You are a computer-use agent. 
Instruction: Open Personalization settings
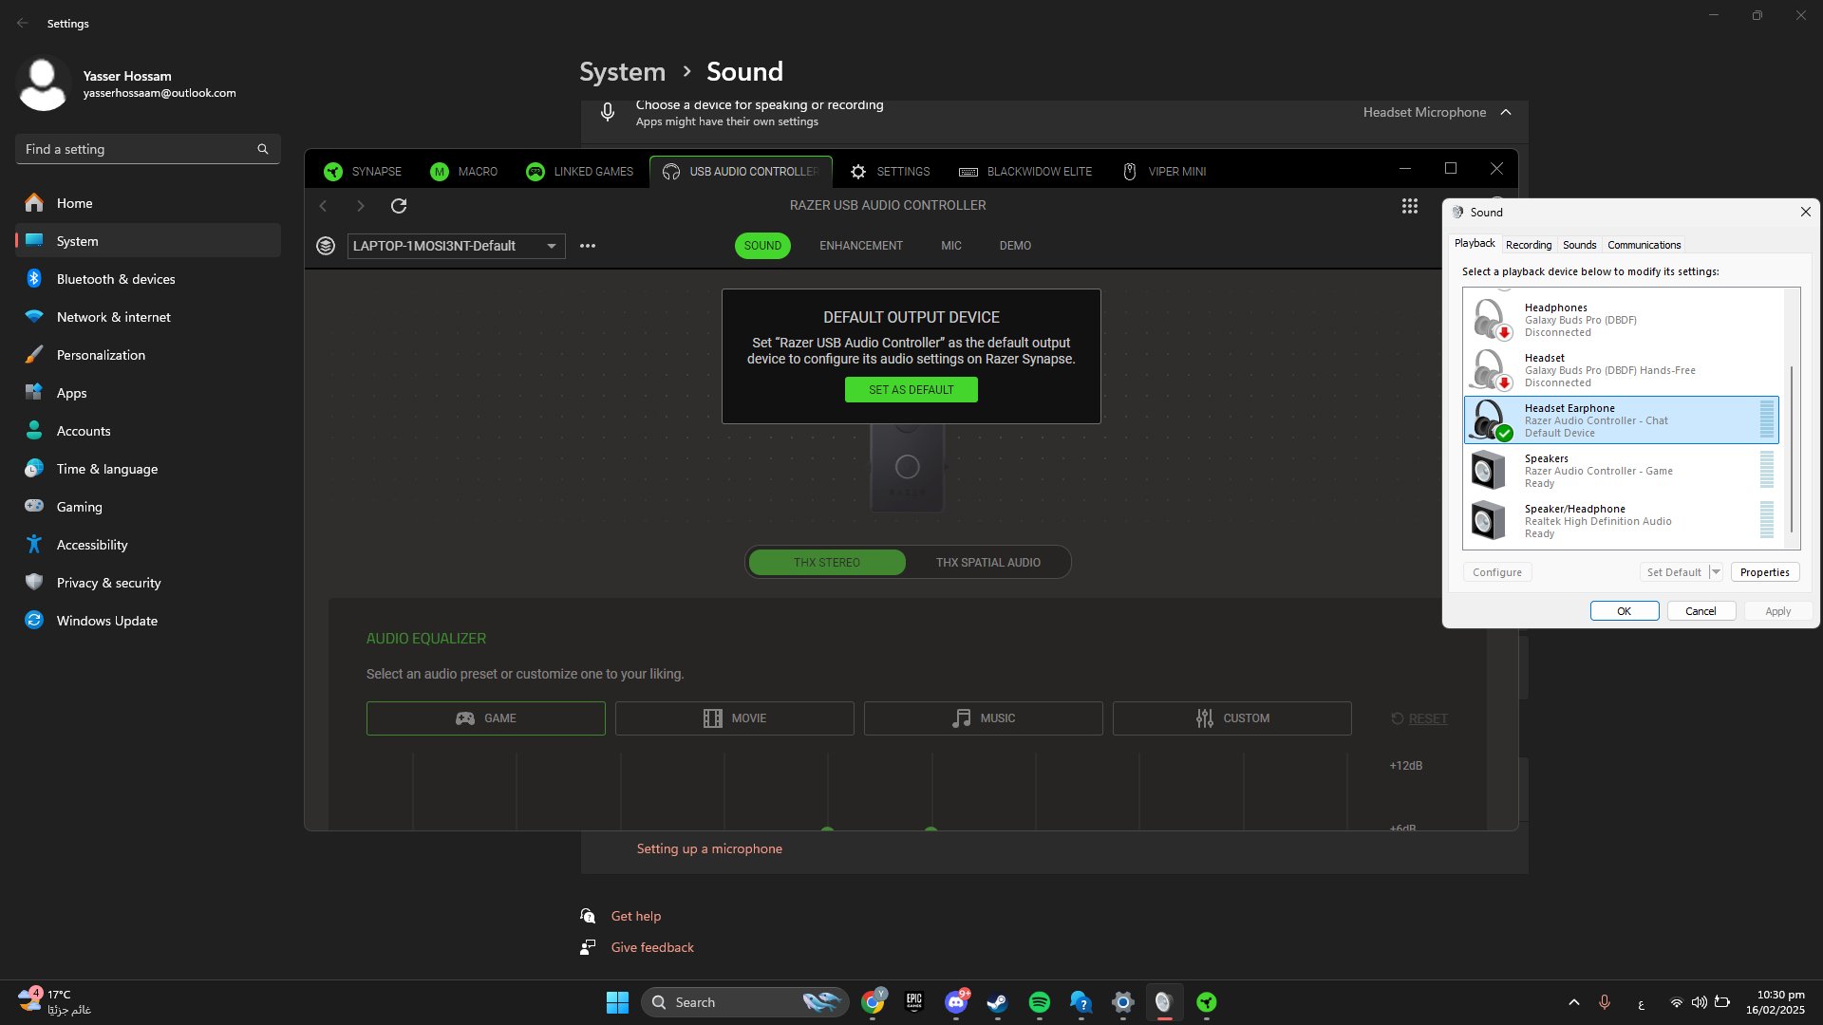click(147, 355)
